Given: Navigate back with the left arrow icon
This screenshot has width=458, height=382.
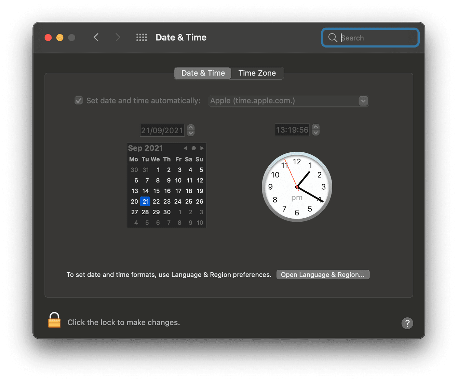Looking at the screenshot, I should pyautogui.click(x=96, y=37).
